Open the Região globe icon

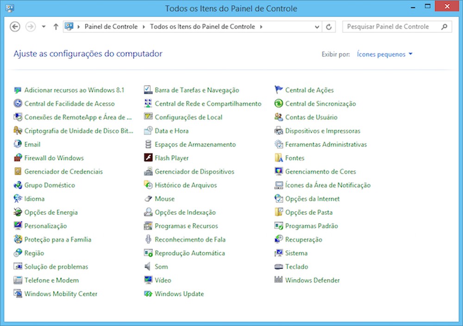[18, 253]
